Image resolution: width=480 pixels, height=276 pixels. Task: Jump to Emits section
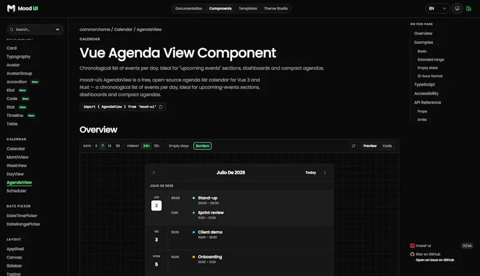point(422,119)
